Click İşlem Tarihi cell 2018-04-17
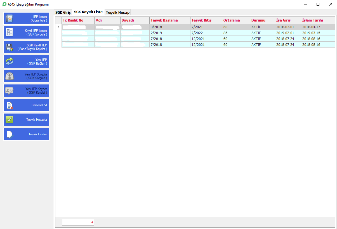The height and width of the screenshot is (229, 337). point(318,27)
